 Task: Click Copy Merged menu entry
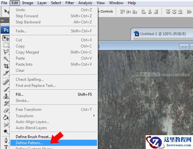[54, 52]
